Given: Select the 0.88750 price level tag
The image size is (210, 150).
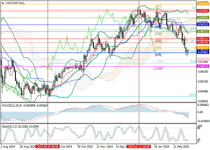Looking at the screenshot, I should point(203,43).
